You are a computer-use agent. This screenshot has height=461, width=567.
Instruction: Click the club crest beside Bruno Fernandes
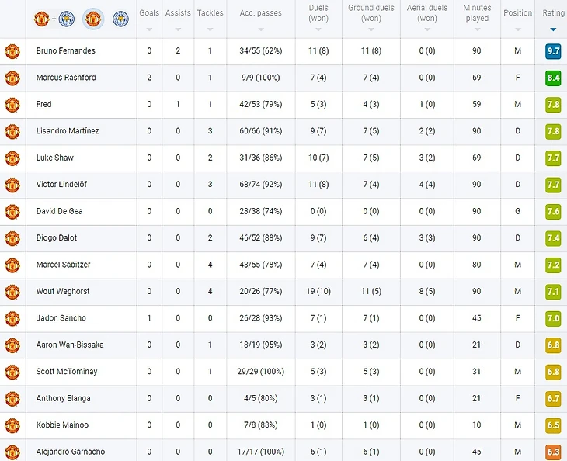[12, 51]
